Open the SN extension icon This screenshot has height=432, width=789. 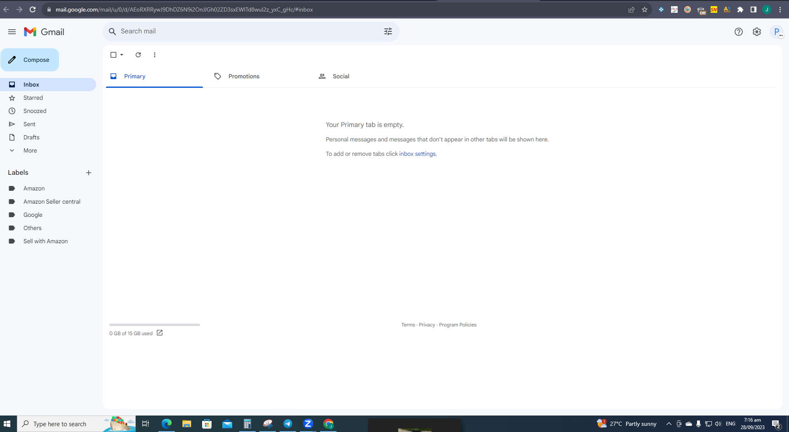tap(714, 9)
